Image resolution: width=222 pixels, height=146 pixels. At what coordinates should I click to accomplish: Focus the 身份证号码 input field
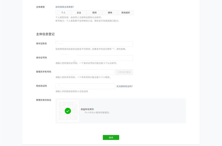click(x=94, y=58)
